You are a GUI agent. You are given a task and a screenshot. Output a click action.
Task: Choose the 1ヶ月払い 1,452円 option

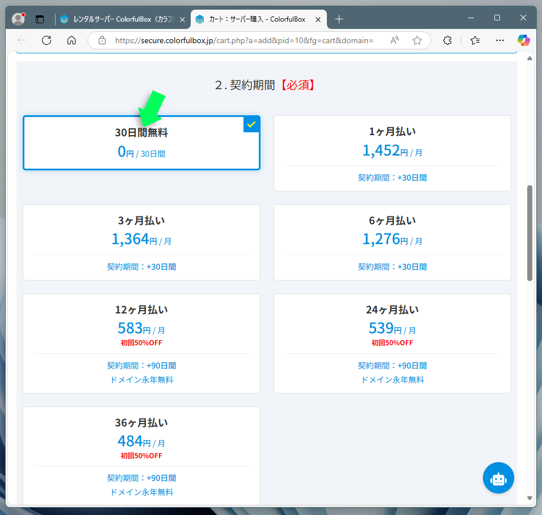click(x=392, y=153)
